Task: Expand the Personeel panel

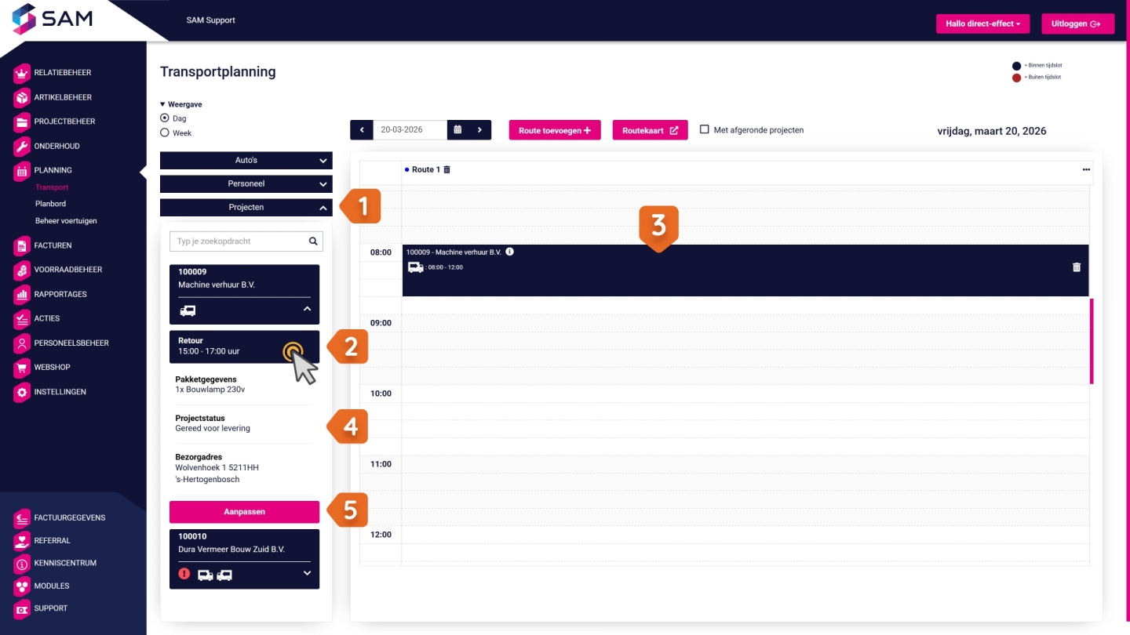Action: click(246, 184)
